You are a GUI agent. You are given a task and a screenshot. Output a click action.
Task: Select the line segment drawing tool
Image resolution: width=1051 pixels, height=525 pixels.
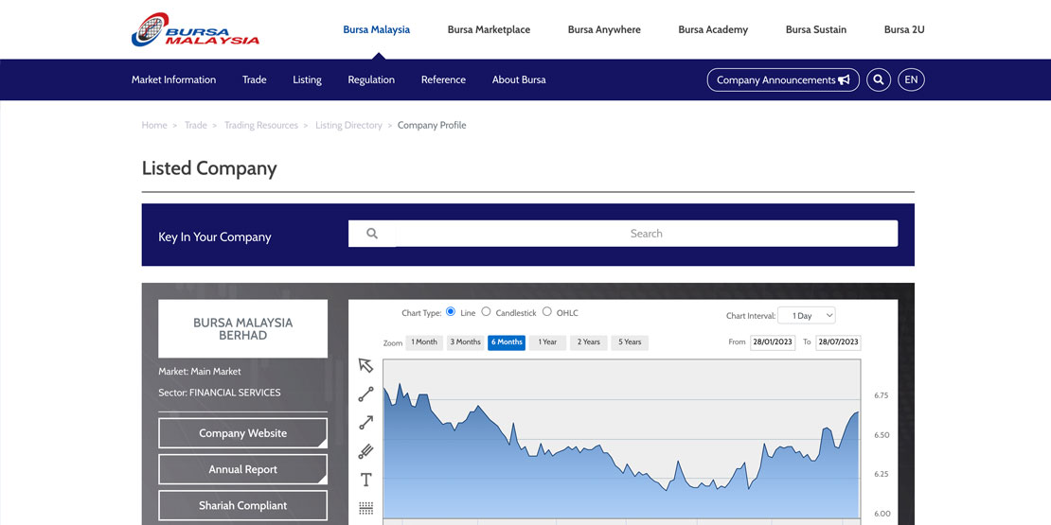pyautogui.click(x=365, y=394)
